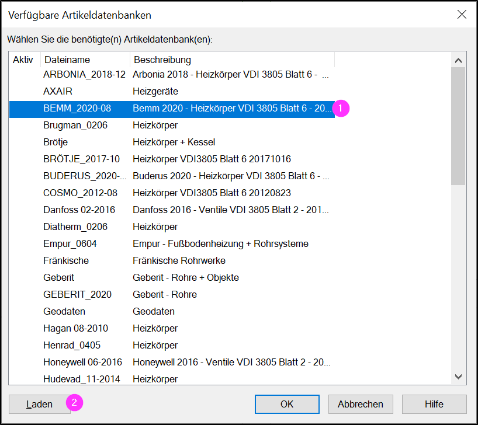
Task: Click the Fränkische Rohrwerke description
Action: (179, 260)
